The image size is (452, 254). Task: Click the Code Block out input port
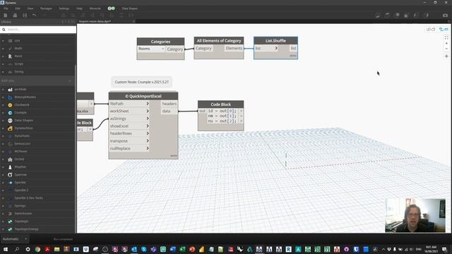[x=202, y=111]
